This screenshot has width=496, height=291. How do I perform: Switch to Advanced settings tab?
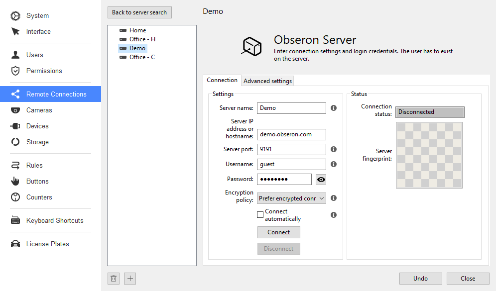[267, 81]
